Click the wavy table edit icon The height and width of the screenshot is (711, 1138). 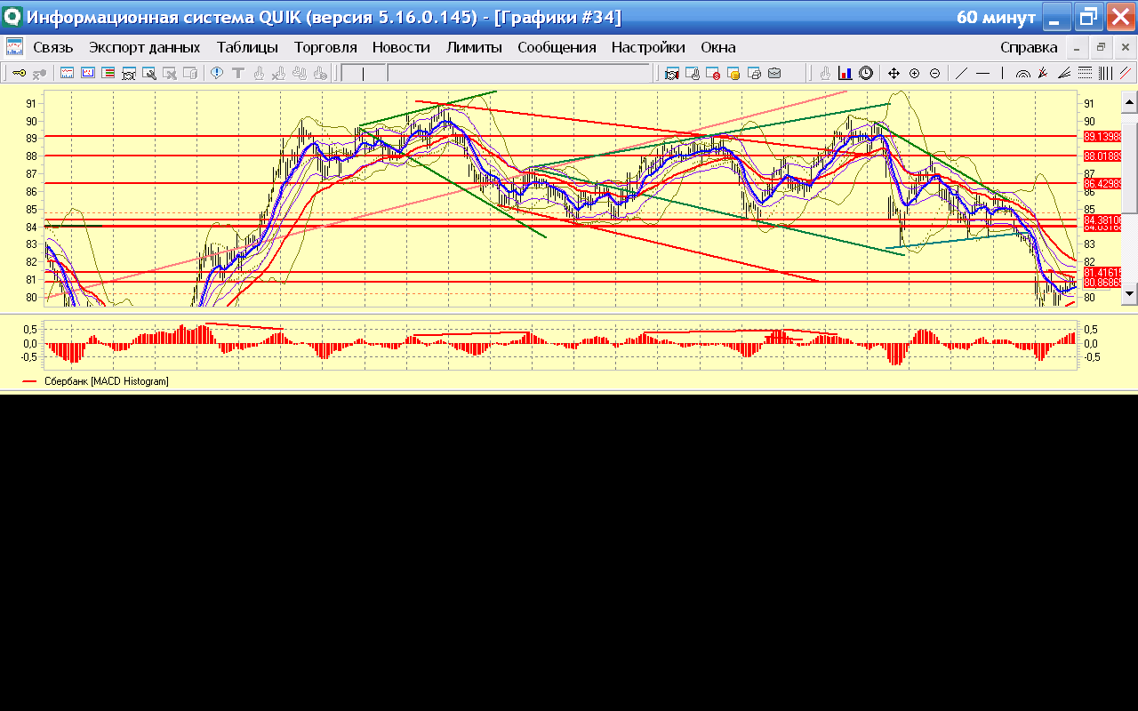pos(128,73)
